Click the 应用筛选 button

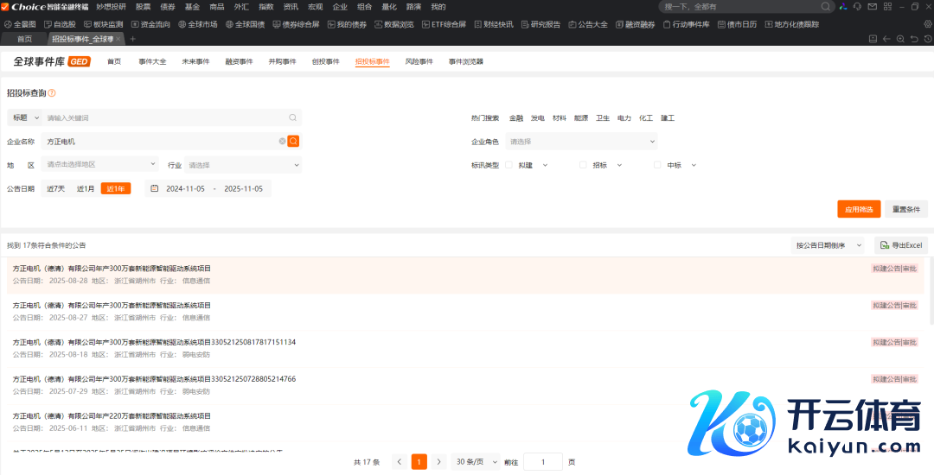pos(858,209)
